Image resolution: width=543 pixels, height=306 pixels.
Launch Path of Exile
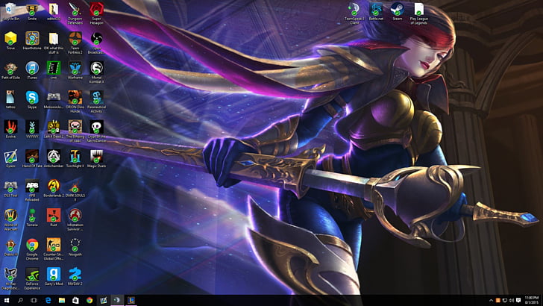(10, 71)
